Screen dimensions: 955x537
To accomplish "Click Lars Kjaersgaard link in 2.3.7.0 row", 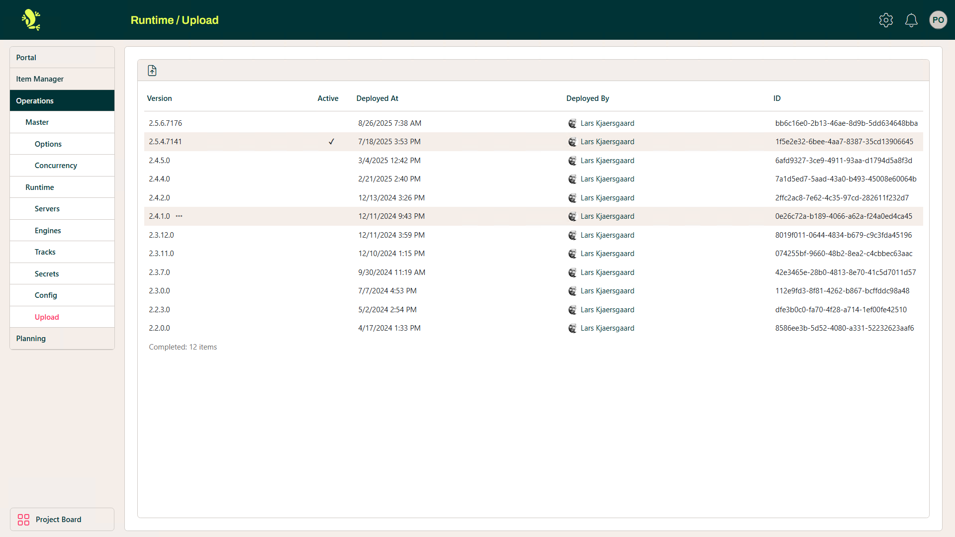I will coord(607,272).
